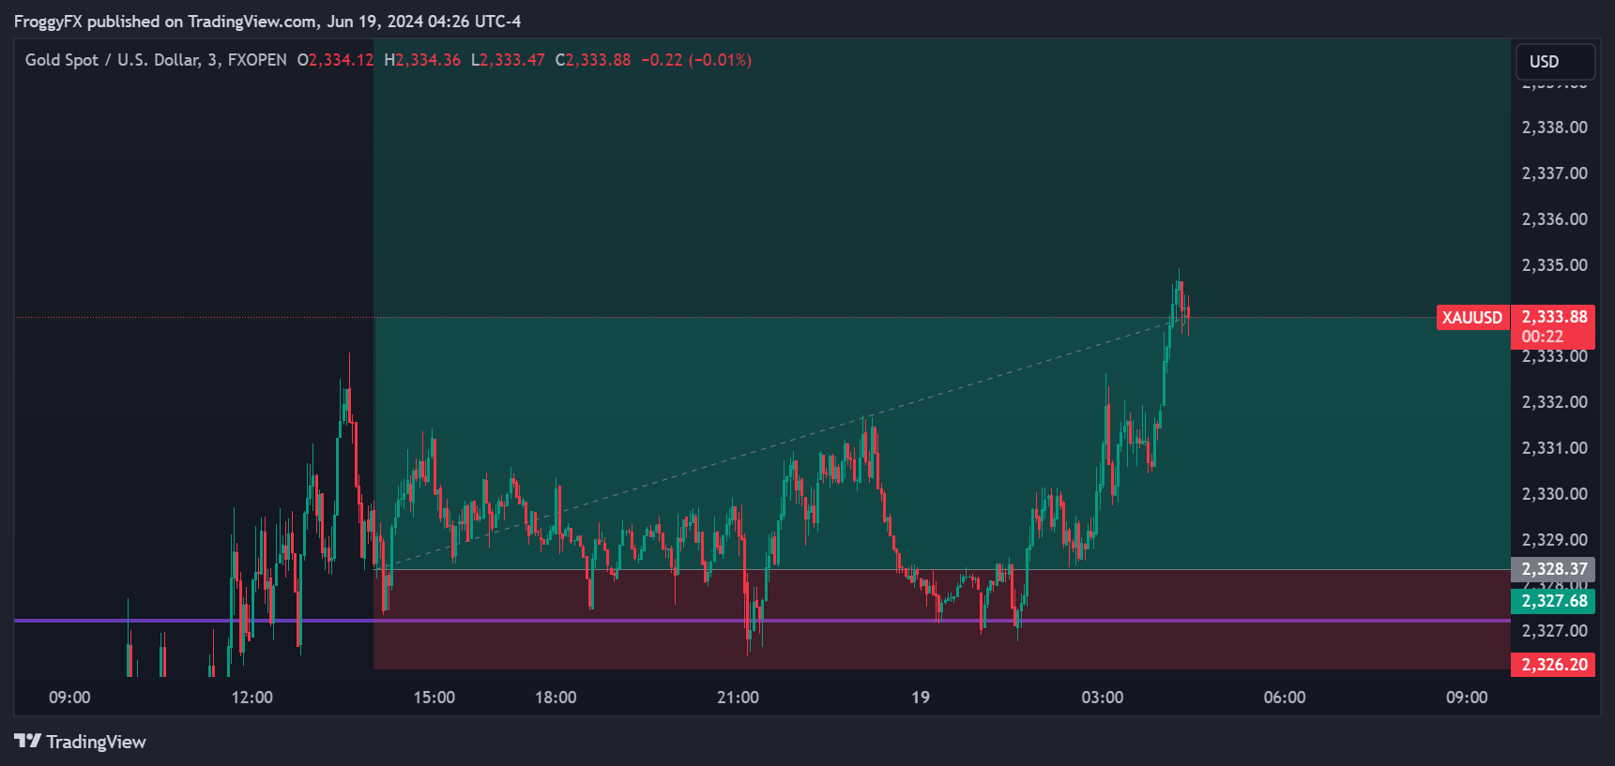
Task: Click the countdown timer 00:22
Action: [x=1543, y=337]
